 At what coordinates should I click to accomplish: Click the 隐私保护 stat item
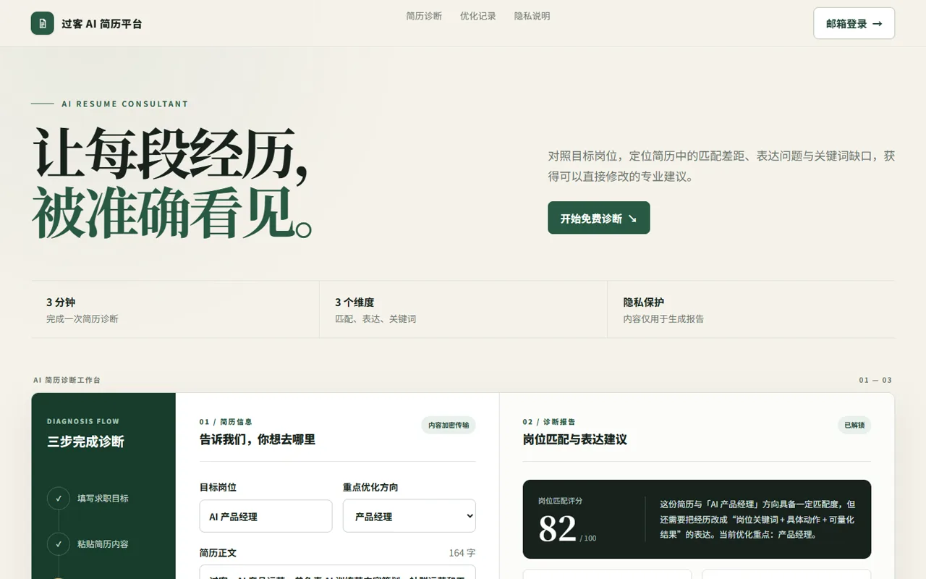pyautogui.click(x=751, y=310)
